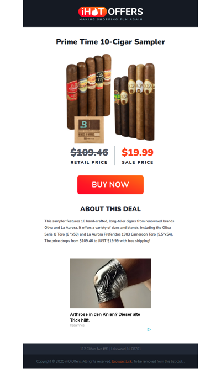Click the flame icon in the iHot logo

point(94,12)
